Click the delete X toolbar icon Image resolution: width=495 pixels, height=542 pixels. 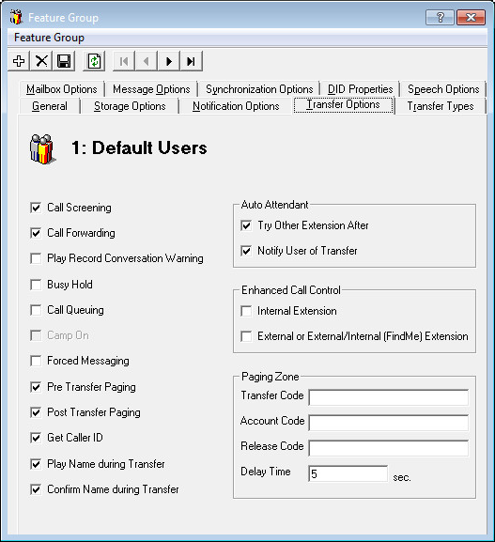41,61
